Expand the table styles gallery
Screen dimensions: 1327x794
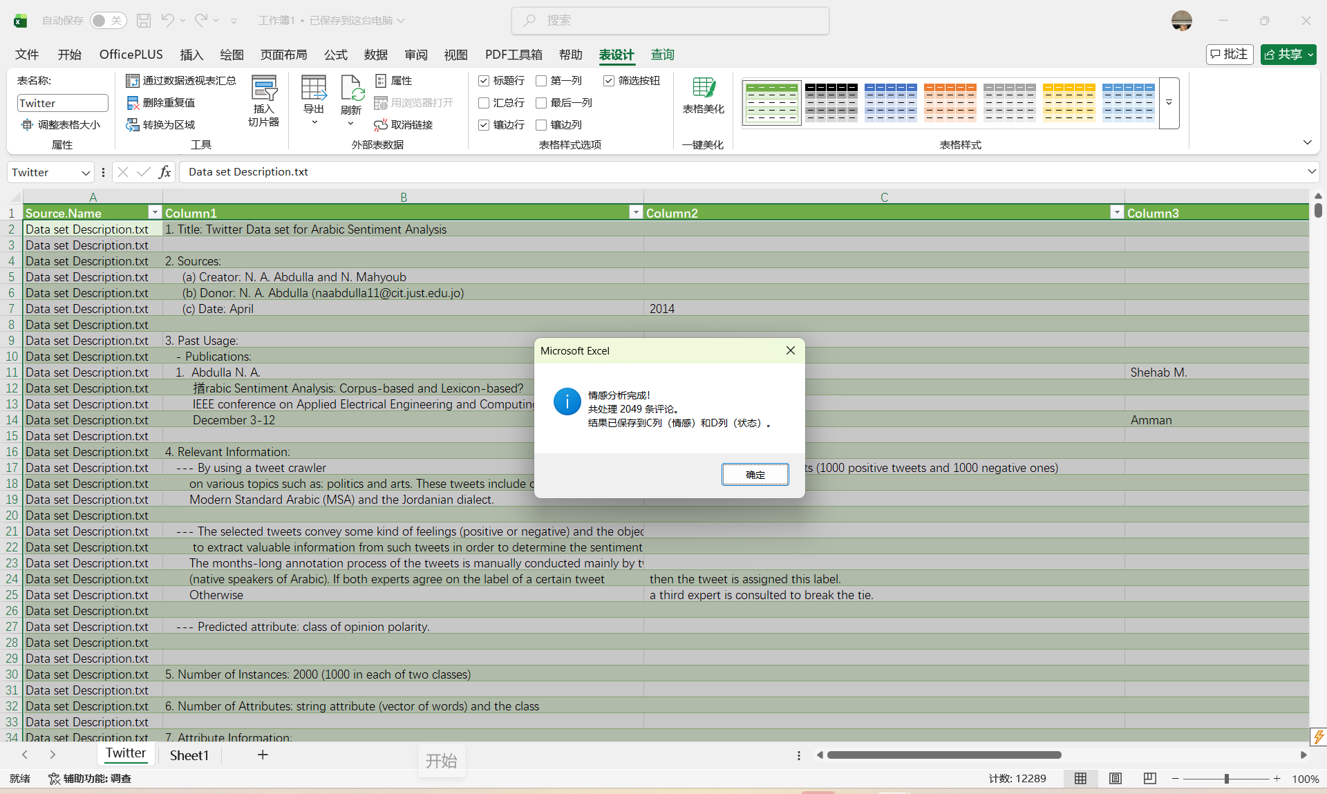coord(1169,103)
